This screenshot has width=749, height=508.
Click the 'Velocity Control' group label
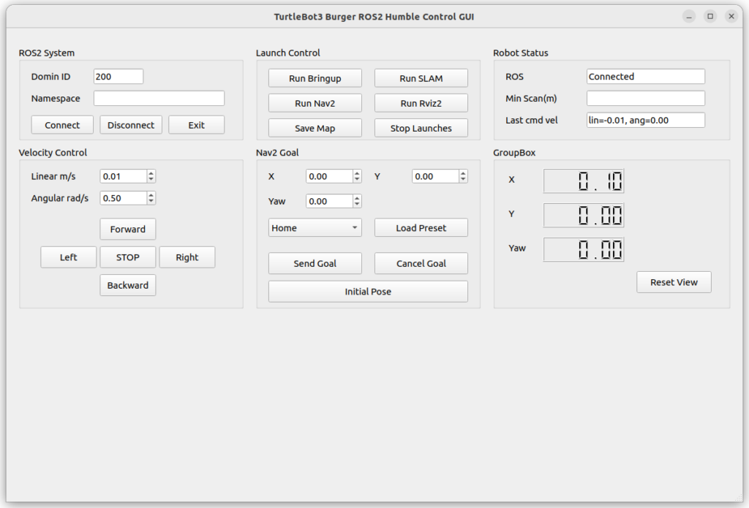(53, 153)
